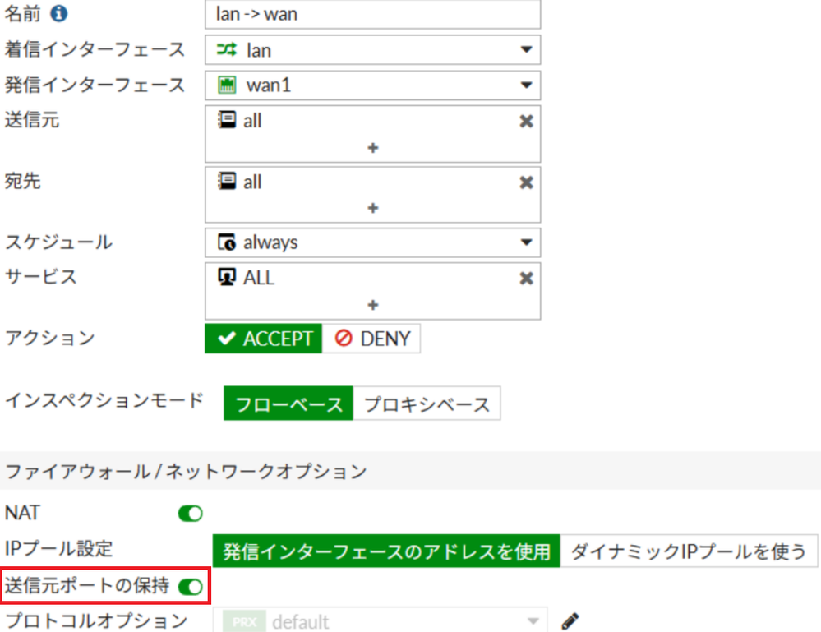Add a service with the plus icon in サービス

(372, 305)
